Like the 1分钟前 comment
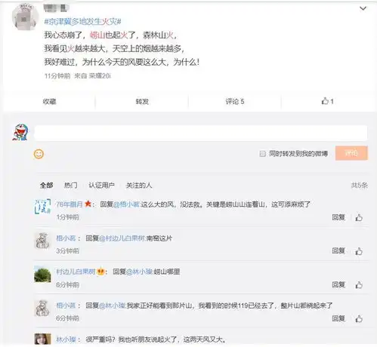This screenshot has width=377, height=347. 359,217
